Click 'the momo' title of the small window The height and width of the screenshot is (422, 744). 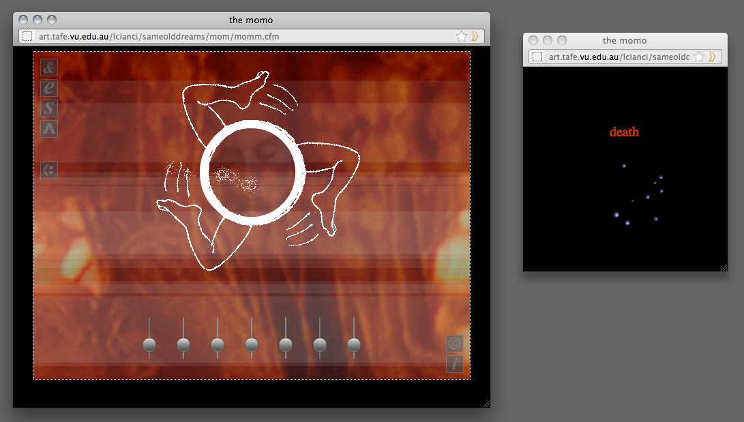625,40
